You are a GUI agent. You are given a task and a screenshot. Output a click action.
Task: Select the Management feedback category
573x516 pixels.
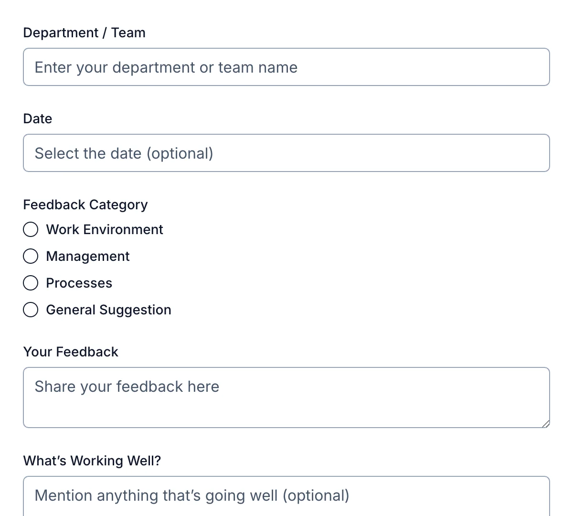click(x=30, y=256)
